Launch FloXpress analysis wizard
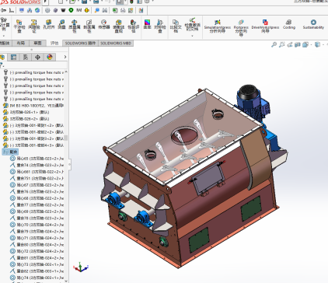 241,27
